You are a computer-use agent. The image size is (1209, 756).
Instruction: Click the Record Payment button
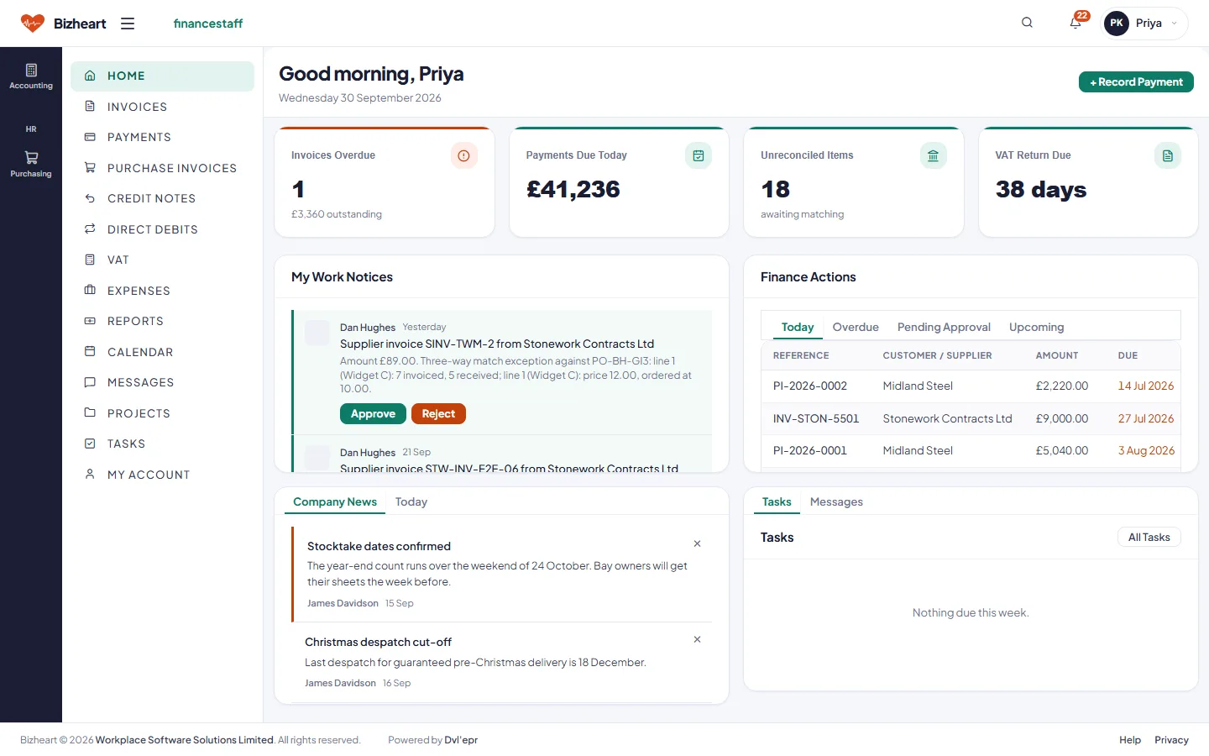(x=1136, y=82)
